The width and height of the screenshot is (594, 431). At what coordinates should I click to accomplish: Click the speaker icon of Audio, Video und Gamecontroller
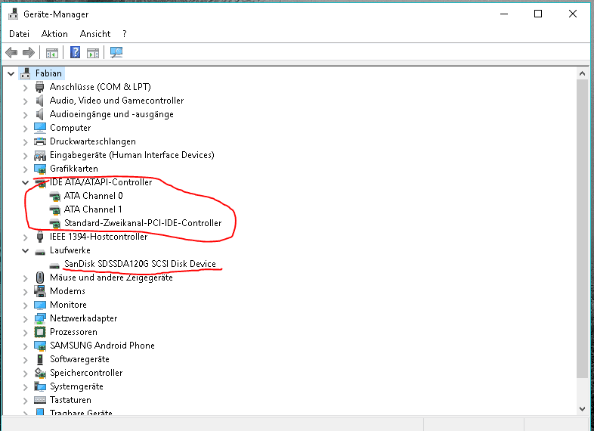tap(40, 101)
